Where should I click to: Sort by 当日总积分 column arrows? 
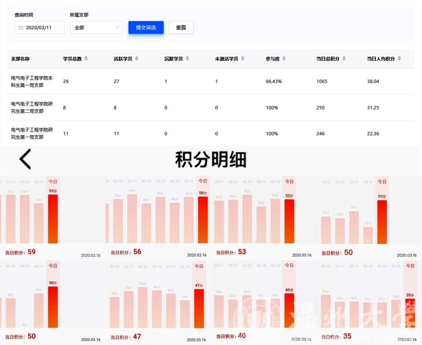pos(344,58)
